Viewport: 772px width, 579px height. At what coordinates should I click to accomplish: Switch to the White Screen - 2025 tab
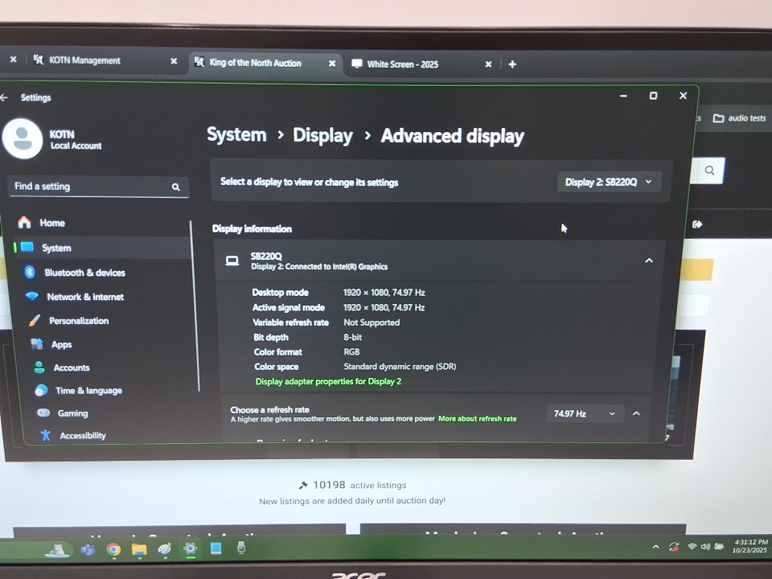pos(402,64)
